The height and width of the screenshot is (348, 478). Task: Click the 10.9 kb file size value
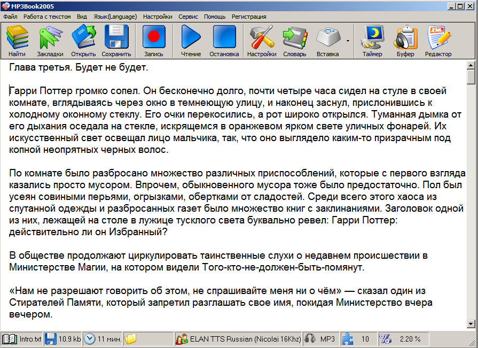point(69,339)
